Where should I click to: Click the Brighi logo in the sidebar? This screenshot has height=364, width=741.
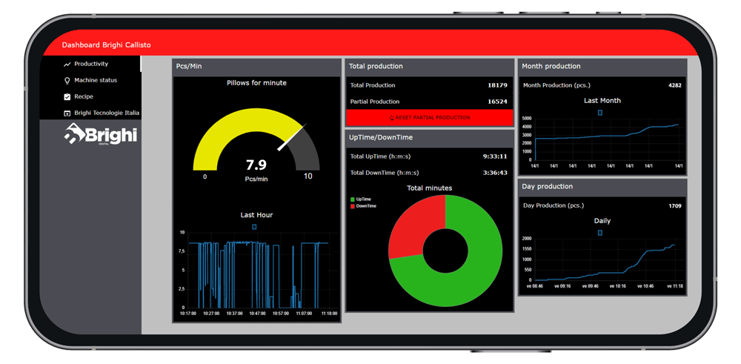point(100,134)
